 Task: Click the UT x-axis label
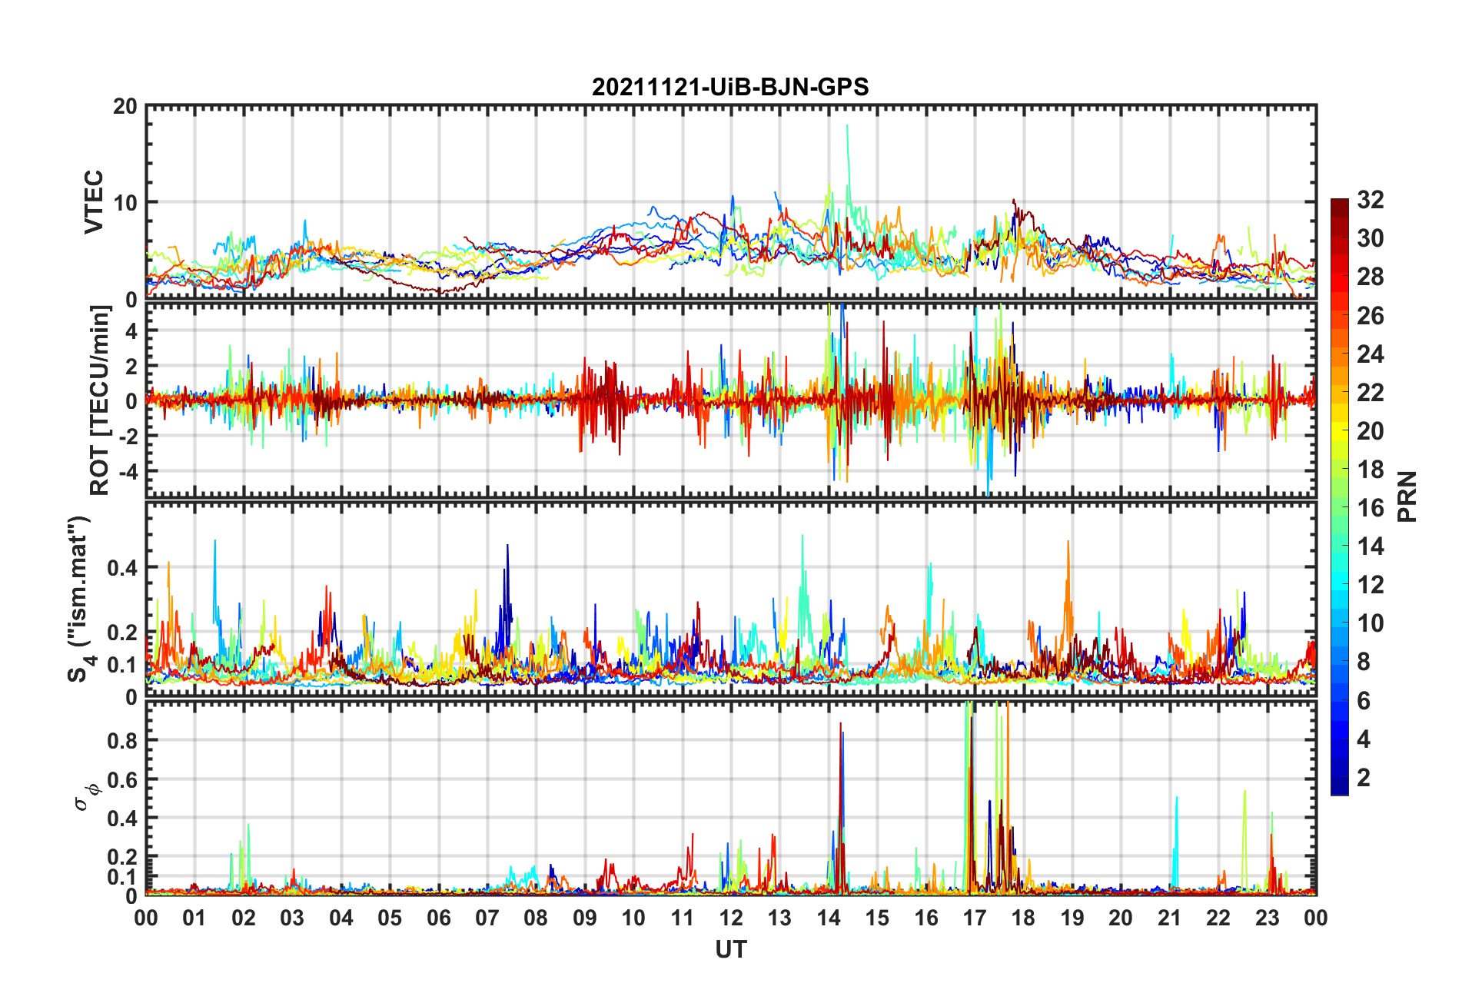[x=730, y=950]
